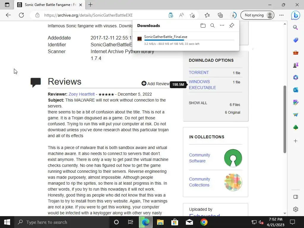Open sidebar search icon
The height and width of the screenshot is (228, 304).
click(x=295, y=27)
